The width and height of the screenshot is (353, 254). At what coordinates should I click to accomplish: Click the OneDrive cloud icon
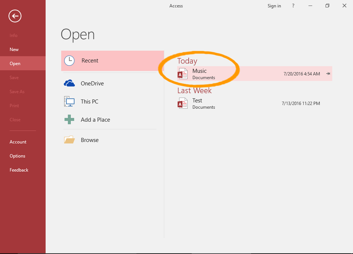tap(69, 83)
